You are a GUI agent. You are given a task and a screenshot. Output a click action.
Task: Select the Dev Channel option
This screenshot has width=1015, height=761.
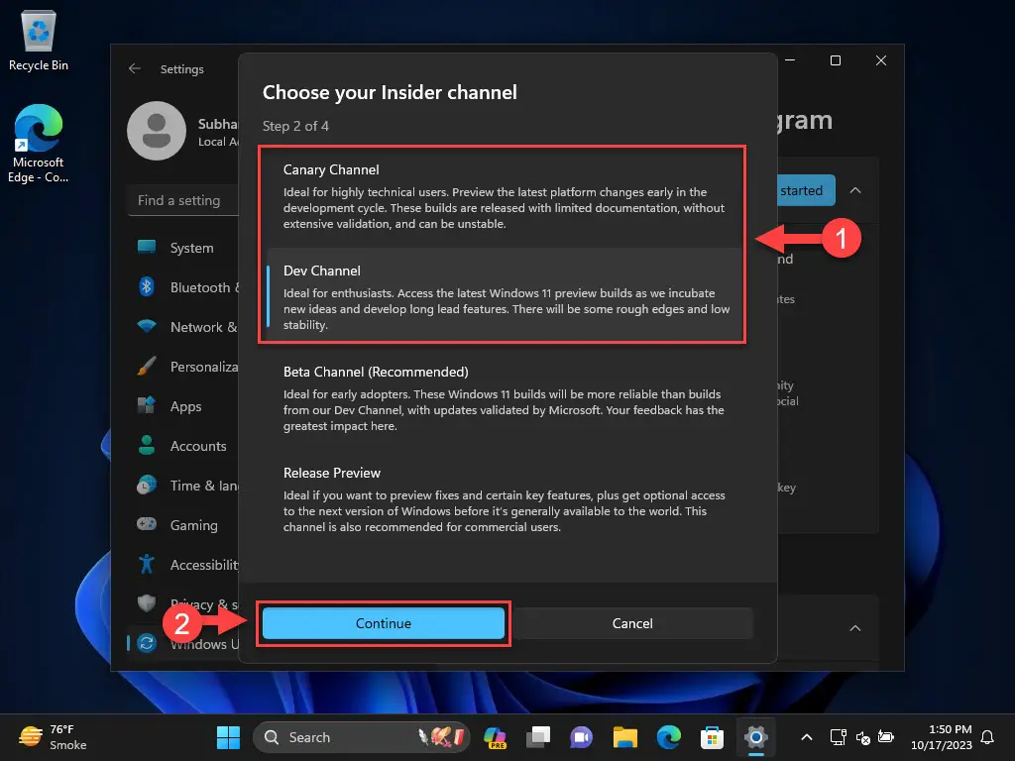(503, 297)
